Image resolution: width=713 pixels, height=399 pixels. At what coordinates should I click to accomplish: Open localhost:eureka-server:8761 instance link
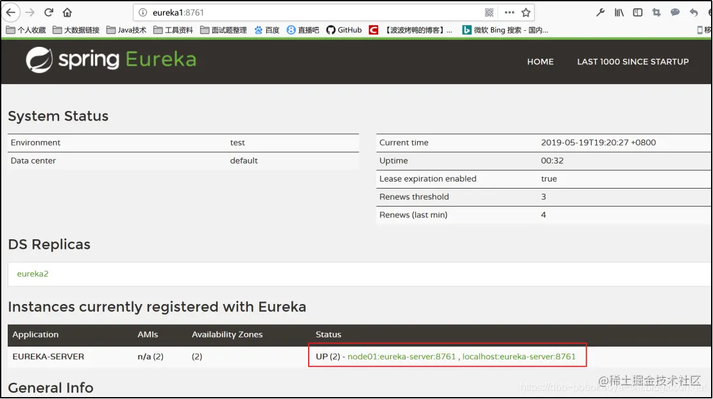pyautogui.click(x=519, y=356)
